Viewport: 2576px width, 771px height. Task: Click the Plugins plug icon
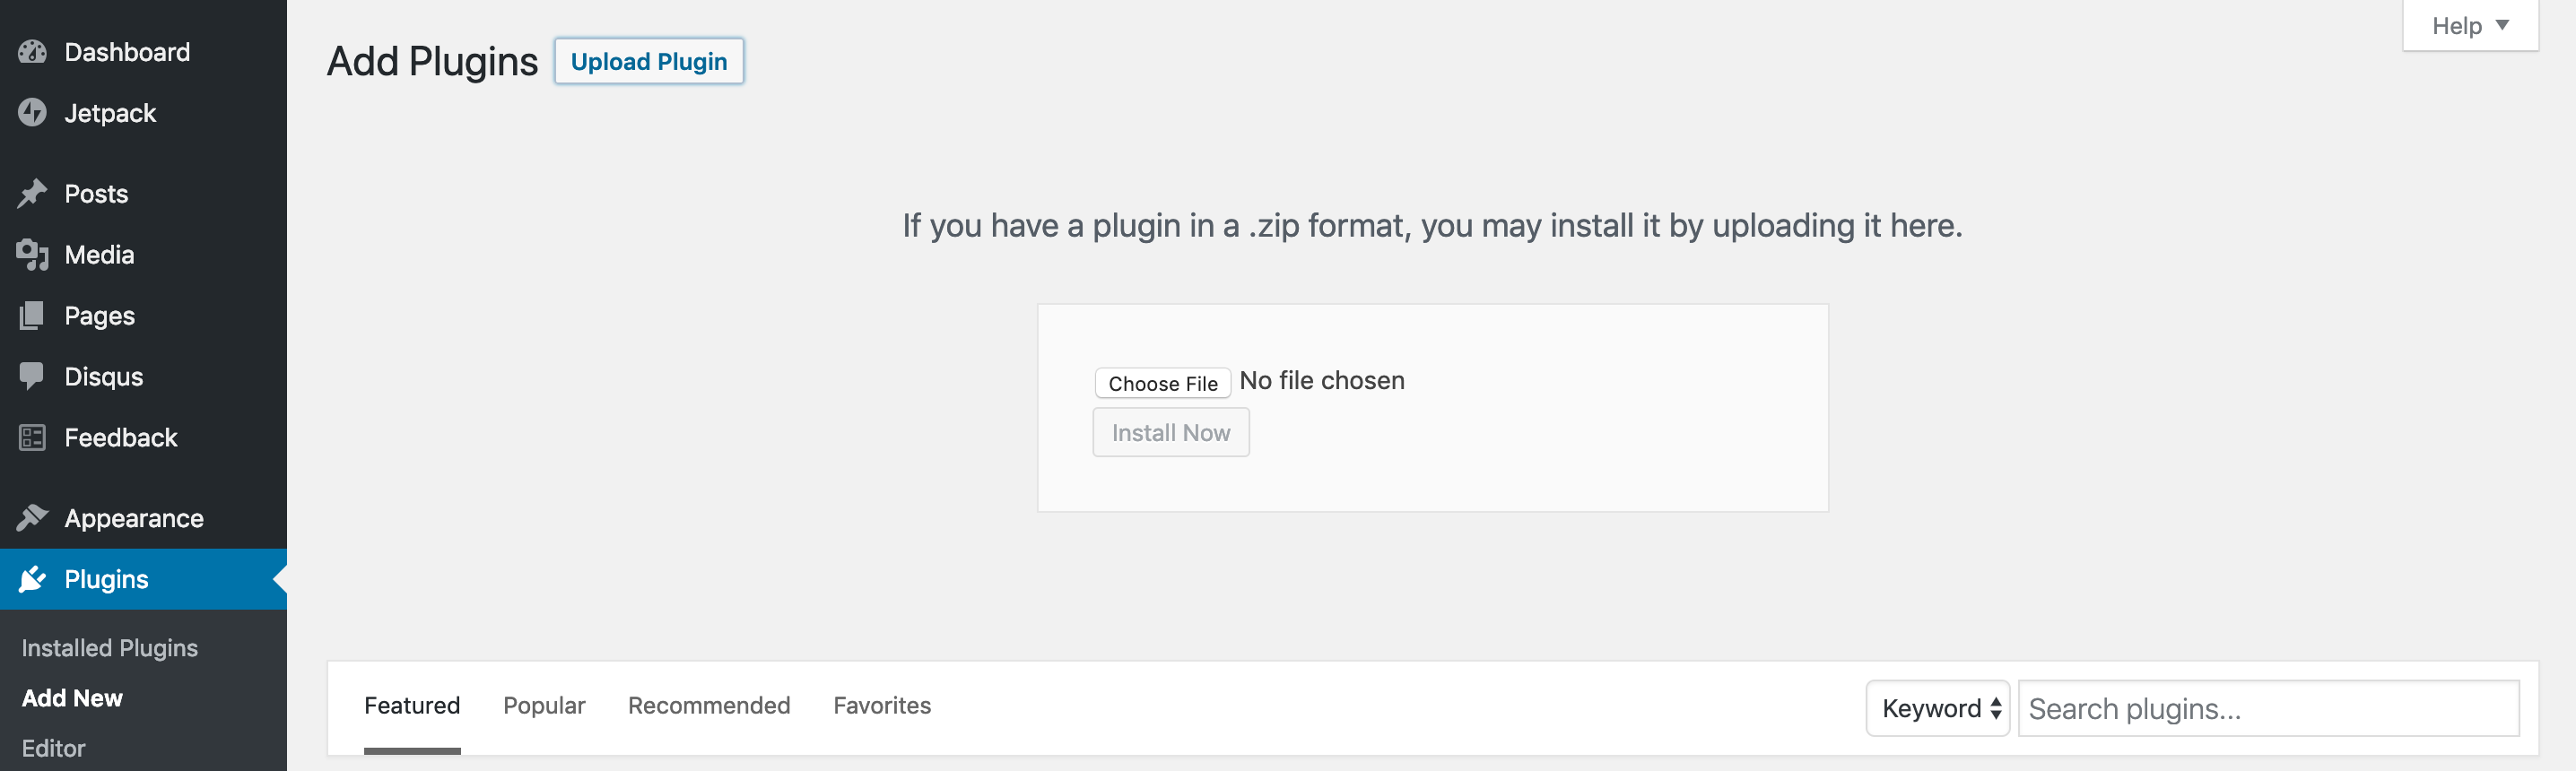tap(32, 579)
